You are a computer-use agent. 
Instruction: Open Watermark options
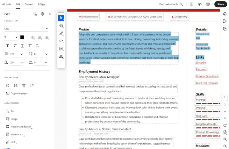pos(15,134)
